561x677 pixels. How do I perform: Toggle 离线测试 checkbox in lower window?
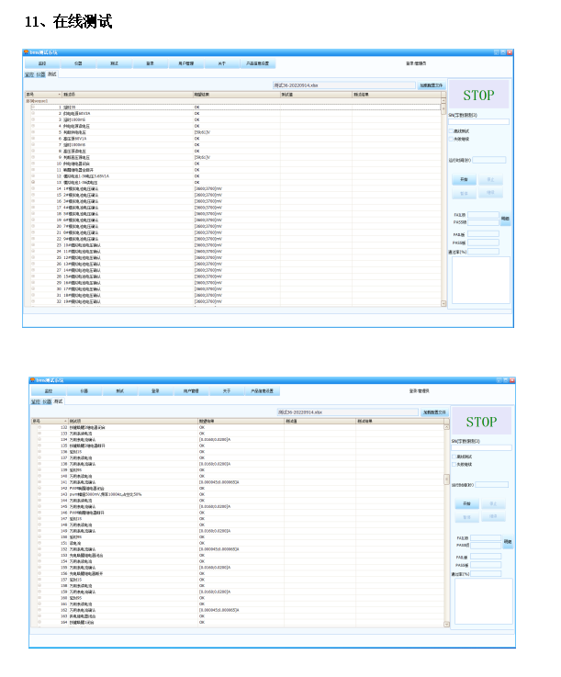454,457
